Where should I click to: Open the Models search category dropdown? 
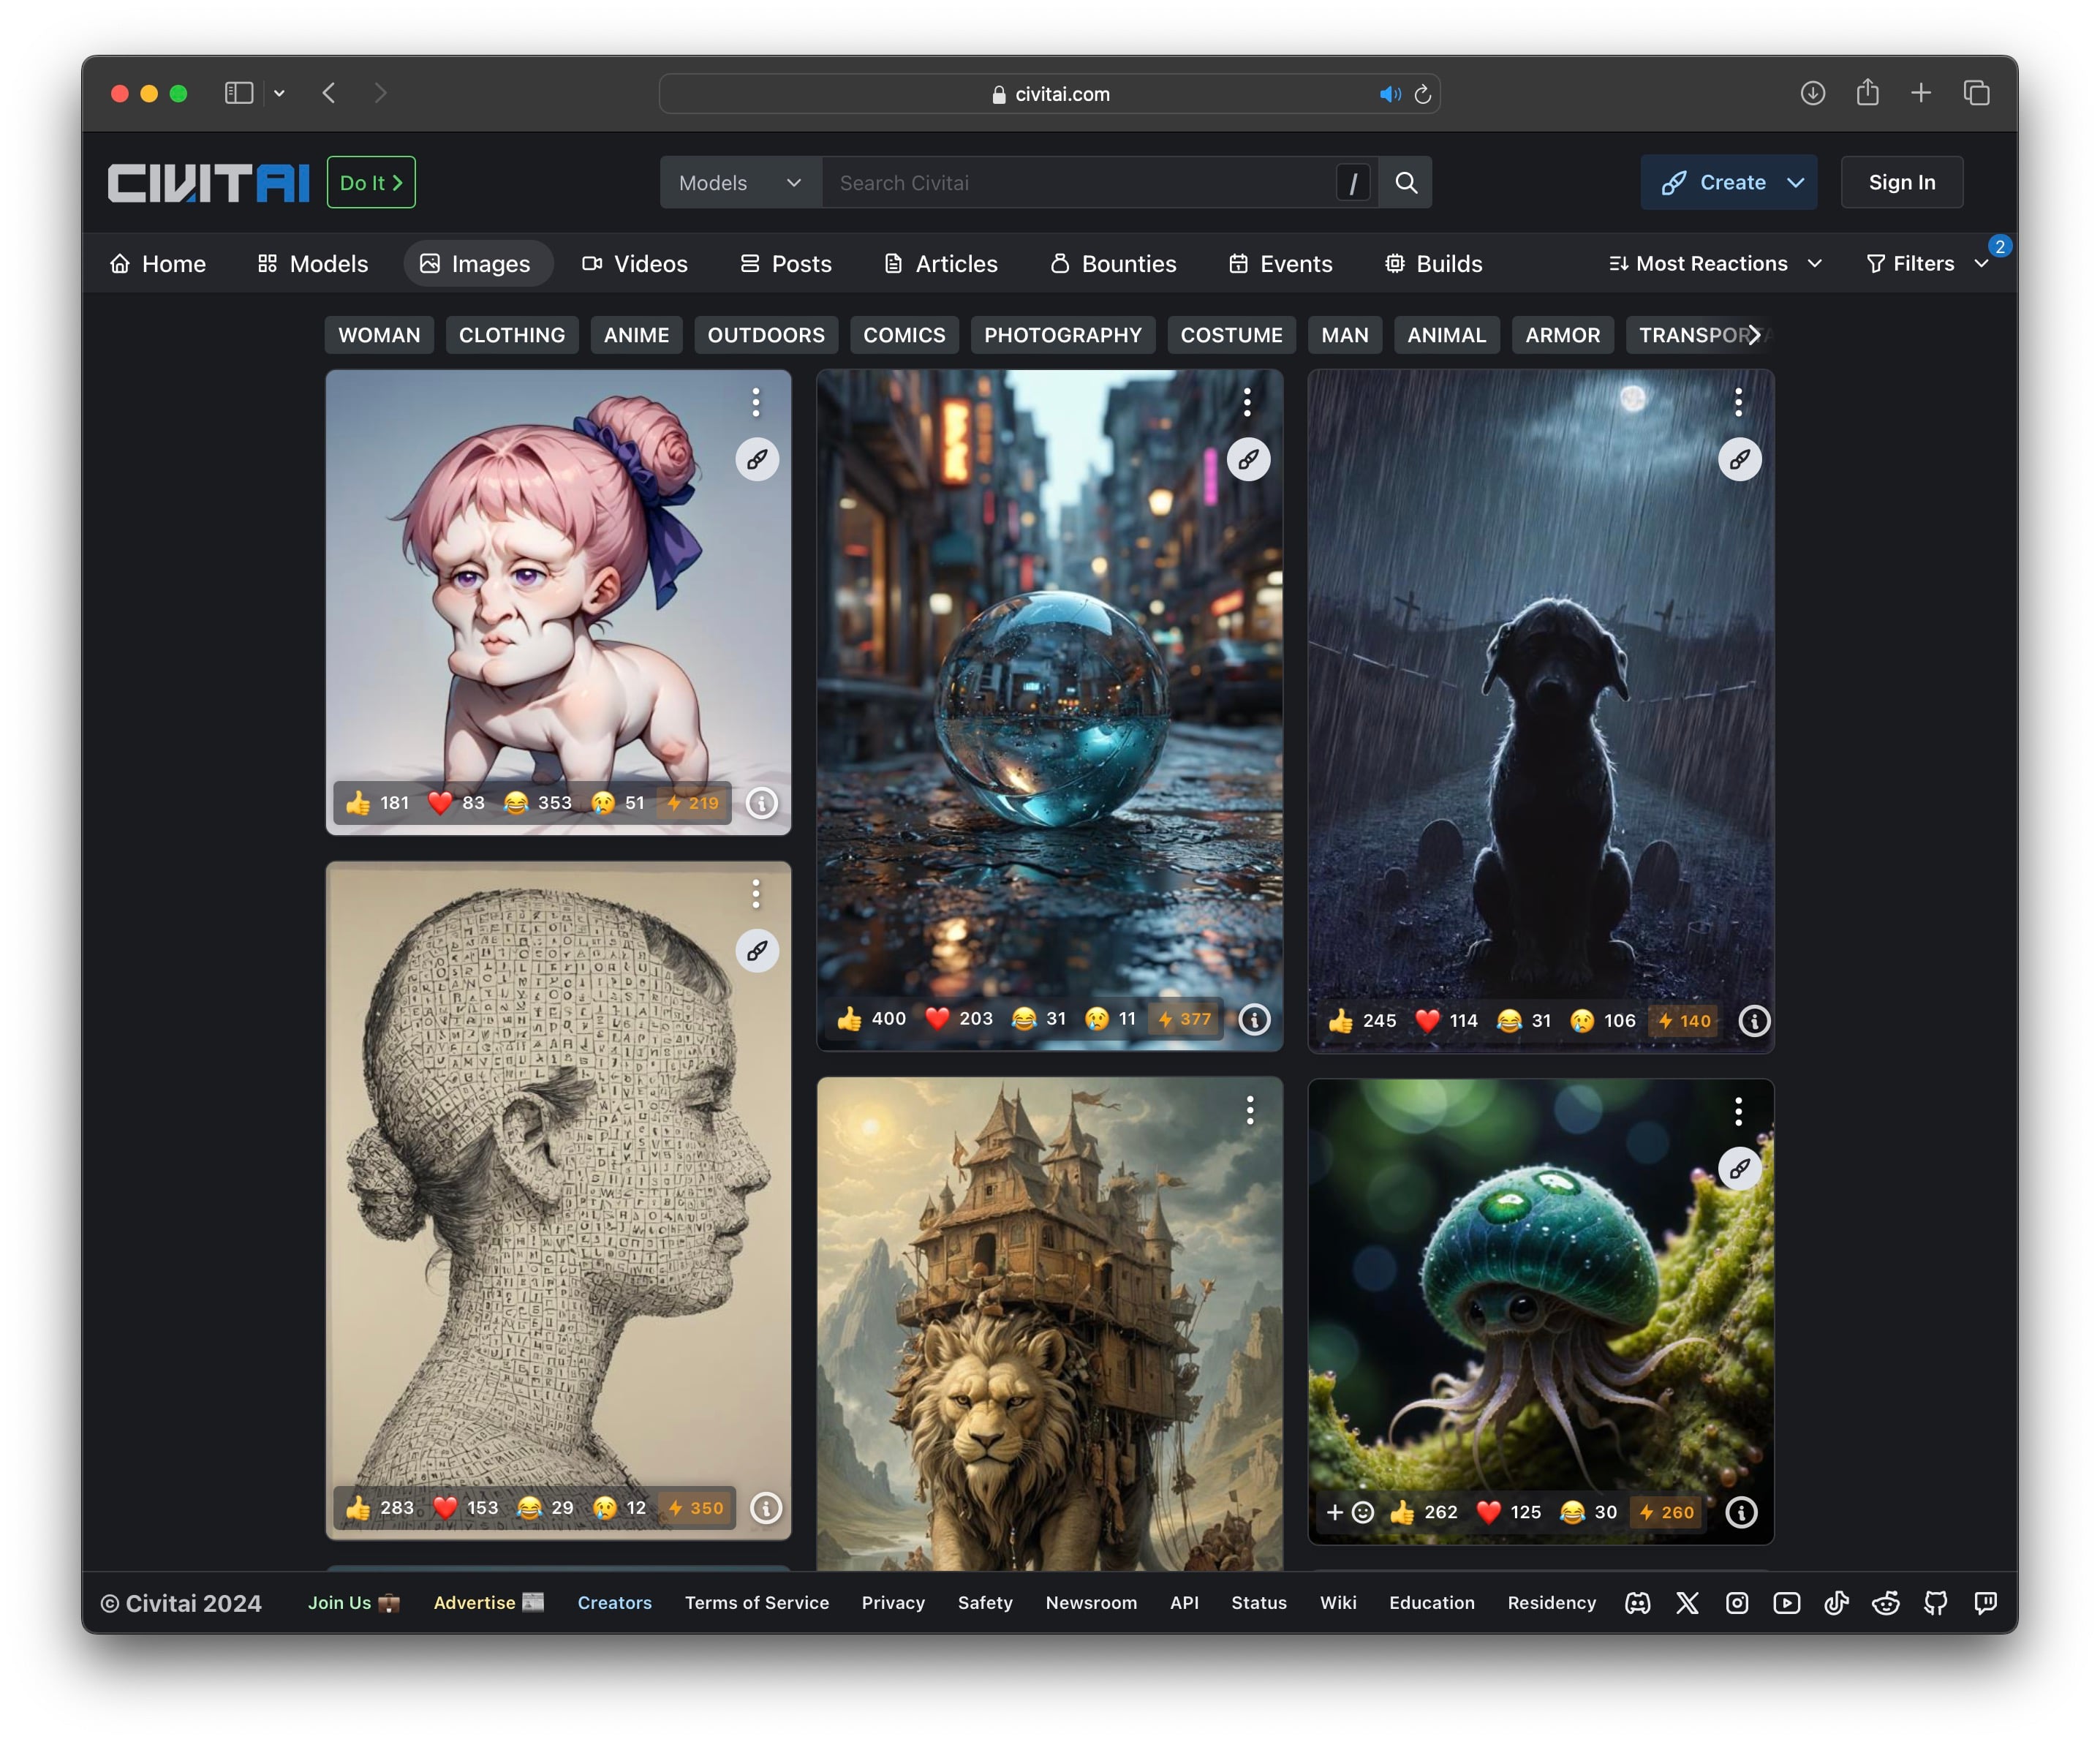point(740,183)
